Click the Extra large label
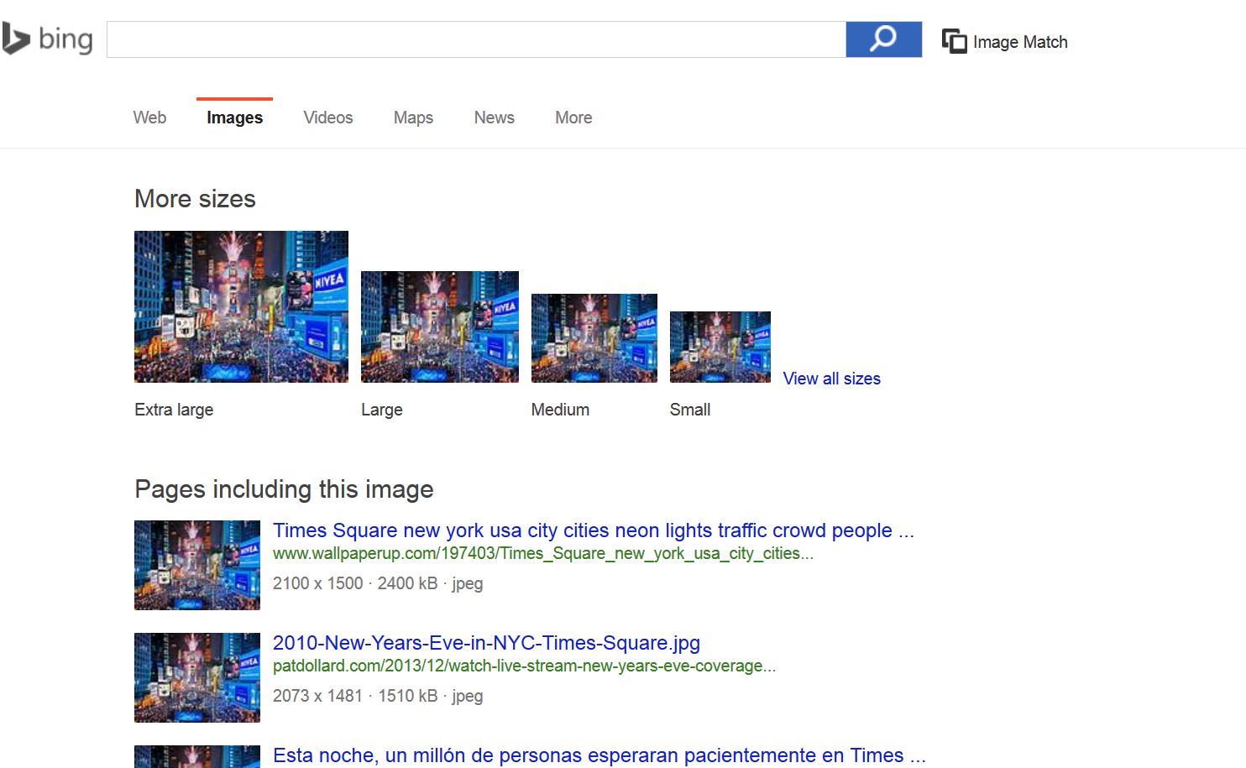The image size is (1246, 768). 174,410
